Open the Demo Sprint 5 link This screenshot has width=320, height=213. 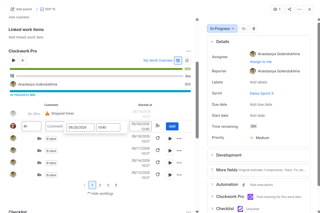click(x=262, y=93)
